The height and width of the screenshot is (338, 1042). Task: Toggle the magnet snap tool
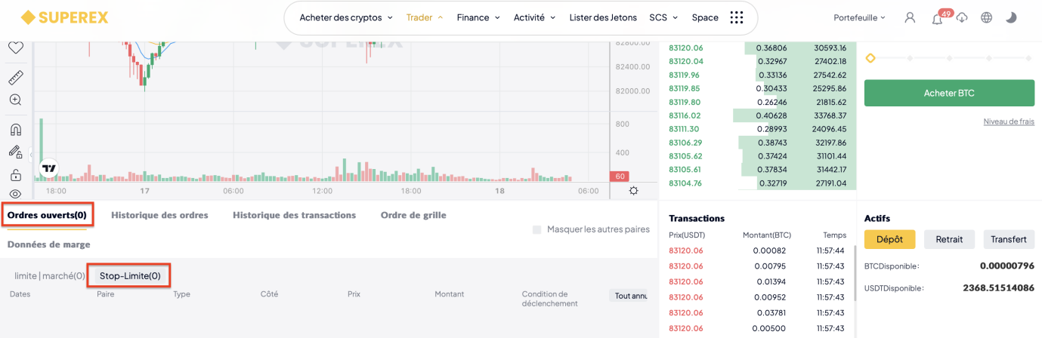[15, 130]
